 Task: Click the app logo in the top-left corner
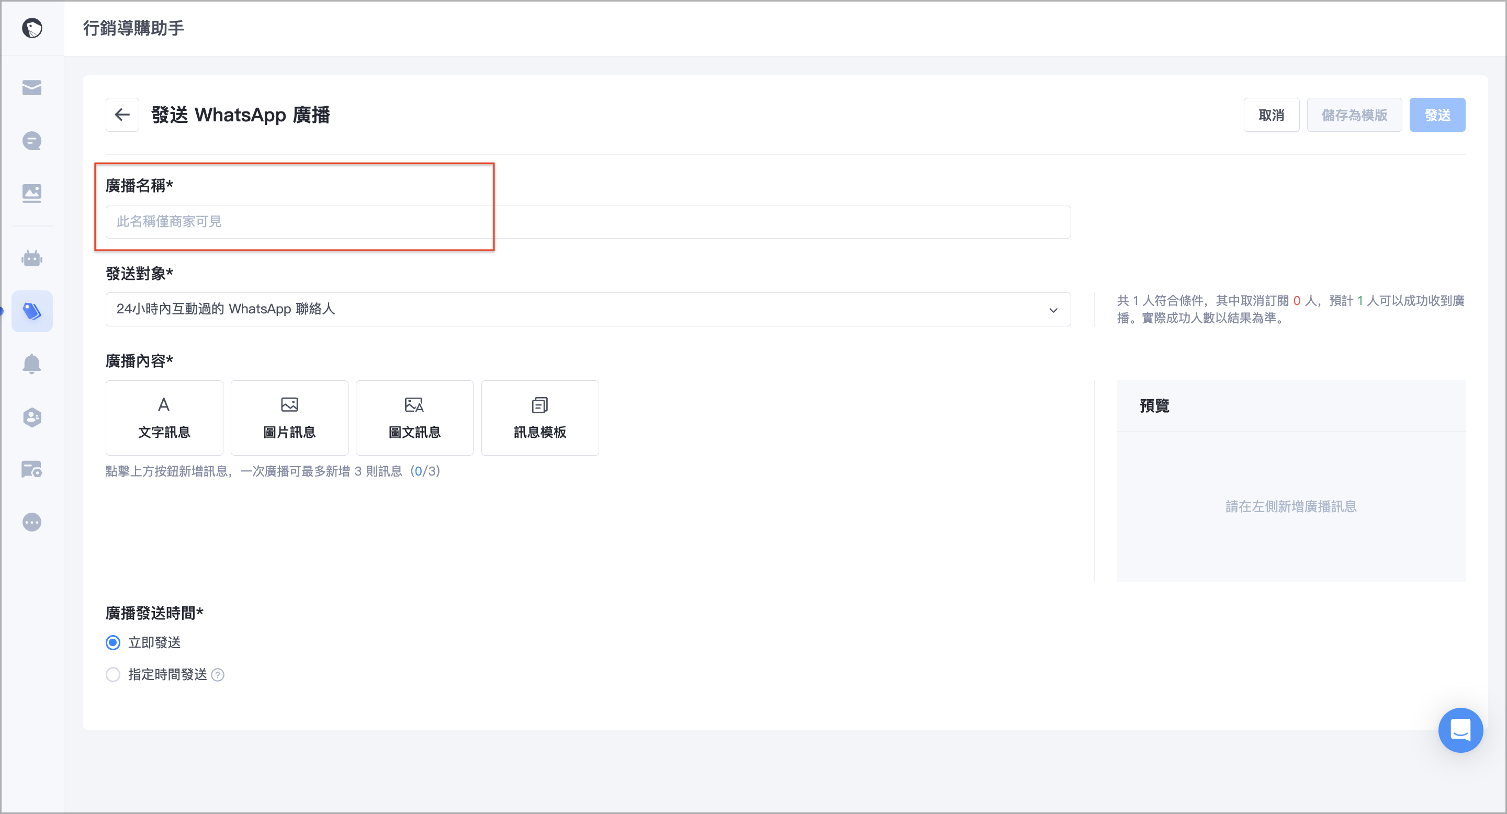[32, 28]
